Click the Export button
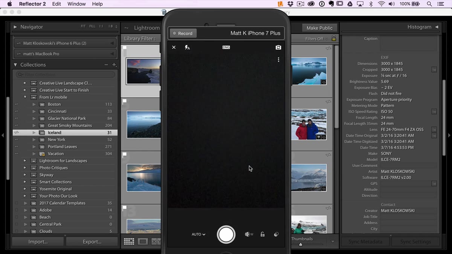 pyautogui.click(x=92, y=242)
